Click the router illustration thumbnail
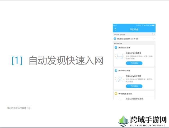This screenshot has height=128, width=169. click(x=120, y=56)
